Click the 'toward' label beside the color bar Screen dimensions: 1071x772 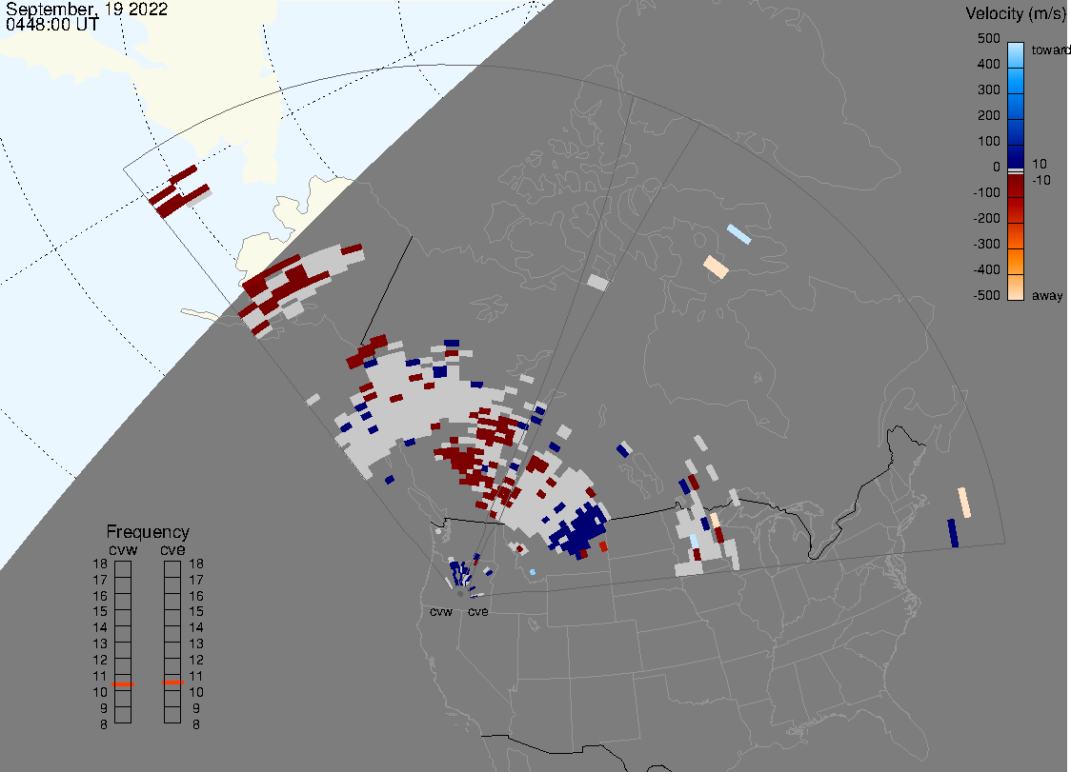[1050, 49]
